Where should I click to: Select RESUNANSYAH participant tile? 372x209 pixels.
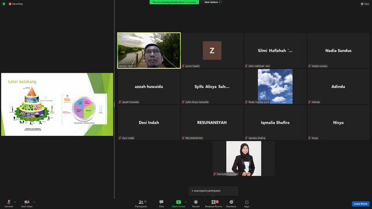(212, 122)
